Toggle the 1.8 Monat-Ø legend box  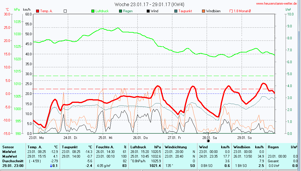(x=231, y=11)
